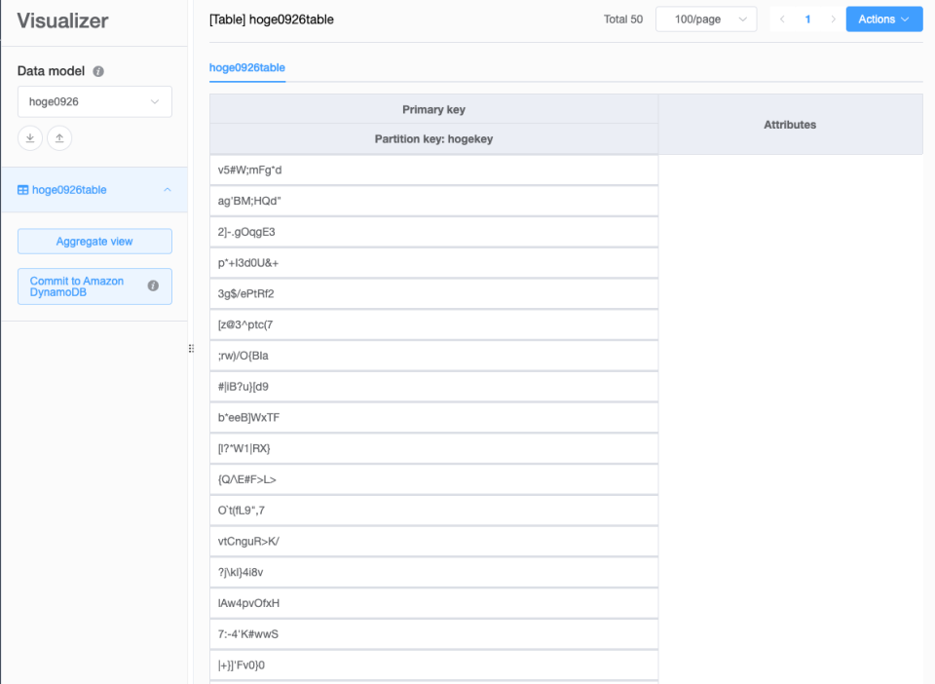The image size is (935, 684).
Task: Click Commit to Amazon DynamoDB button
Action: click(94, 286)
